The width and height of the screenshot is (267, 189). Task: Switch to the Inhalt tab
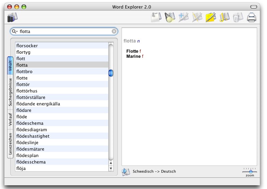10,66
